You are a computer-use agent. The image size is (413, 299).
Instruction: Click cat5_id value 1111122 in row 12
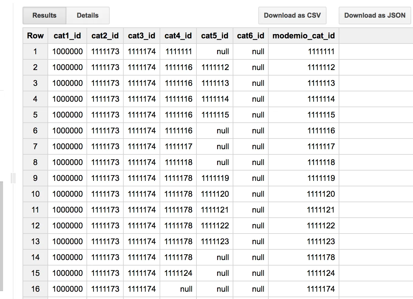pyautogui.click(x=215, y=226)
